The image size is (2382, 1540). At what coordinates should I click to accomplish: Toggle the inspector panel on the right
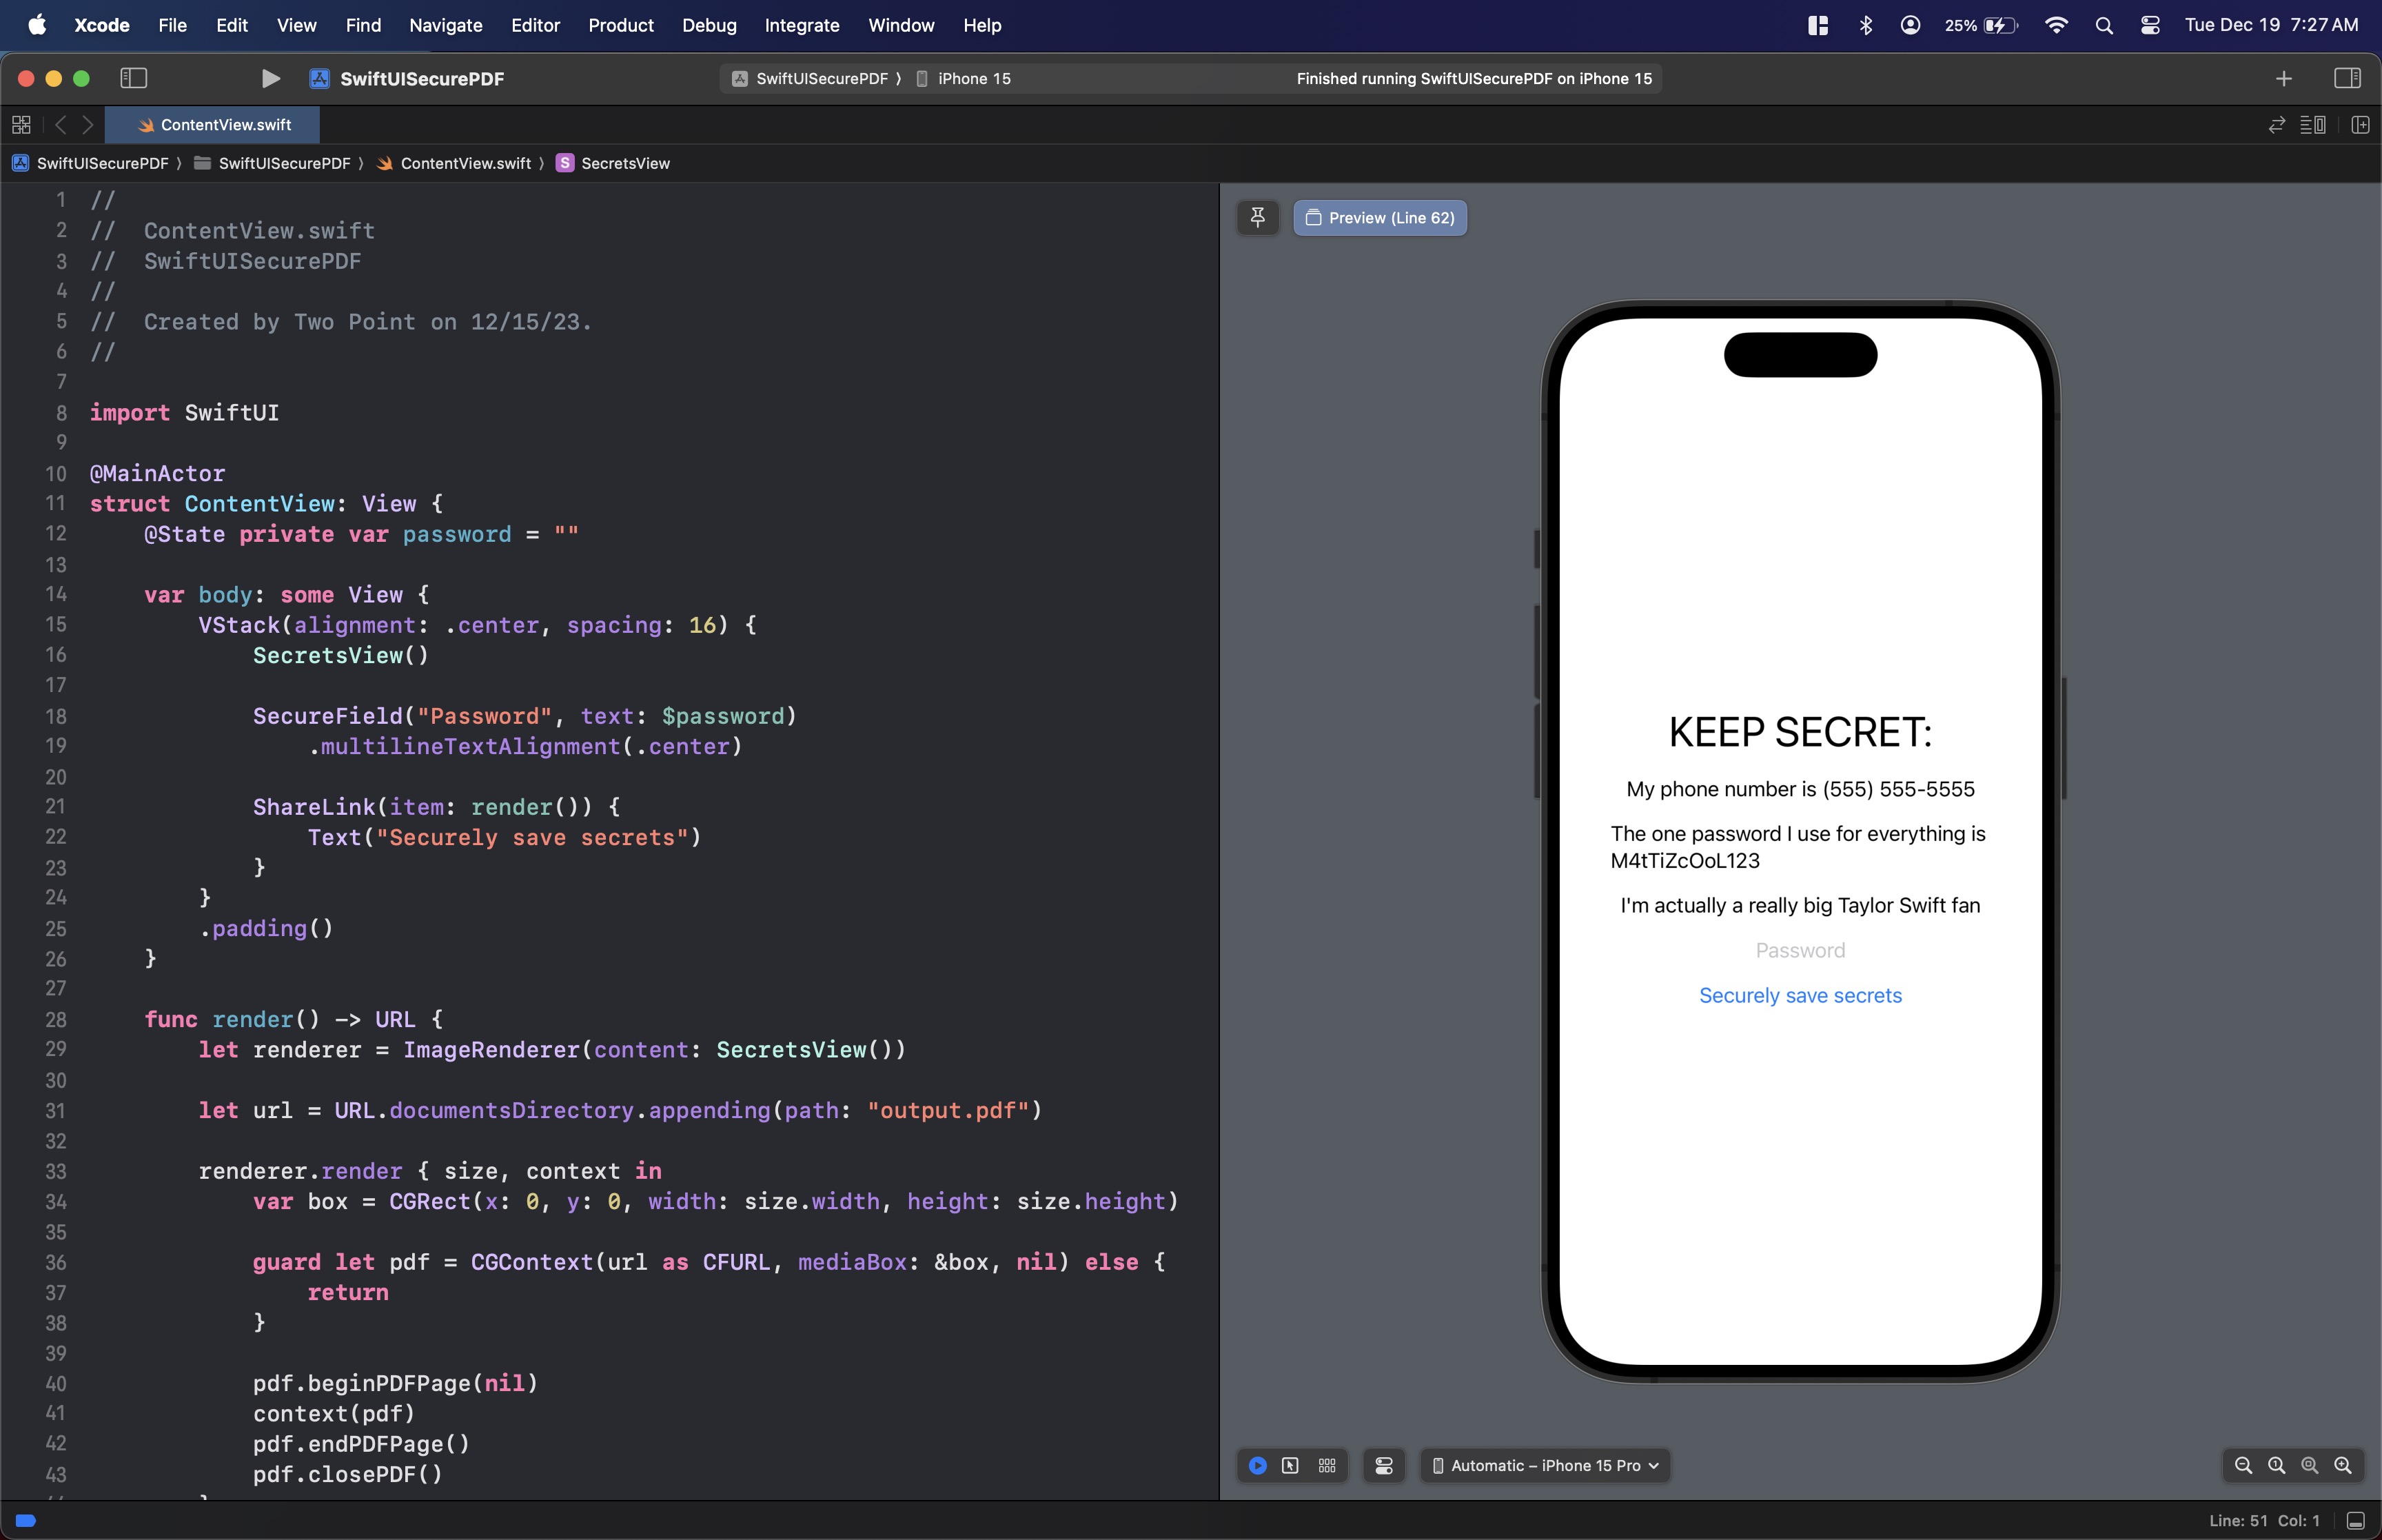tap(2347, 78)
